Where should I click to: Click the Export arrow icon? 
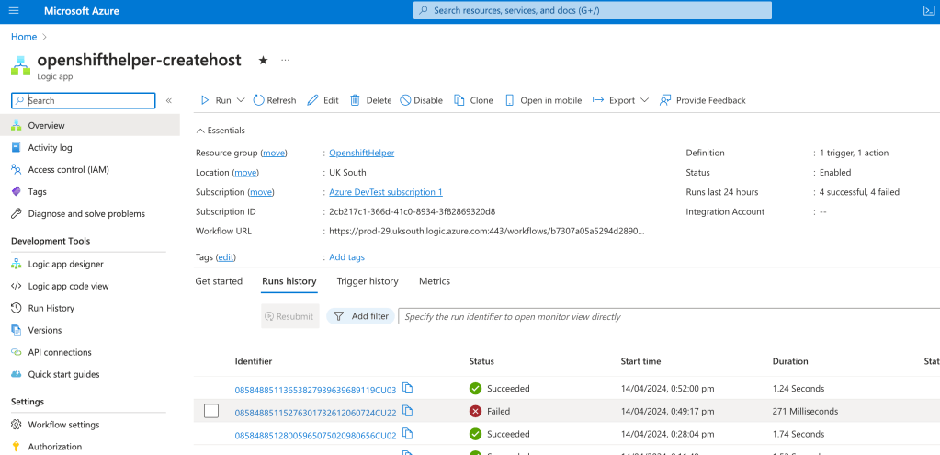pos(597,100)
